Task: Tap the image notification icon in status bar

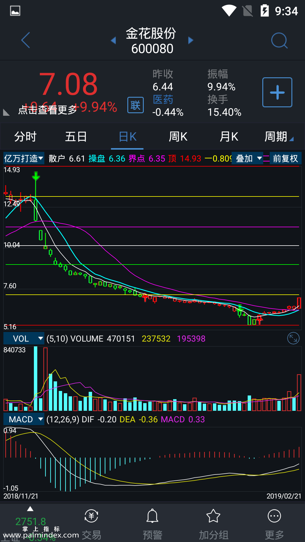Action: pos(15,11)
